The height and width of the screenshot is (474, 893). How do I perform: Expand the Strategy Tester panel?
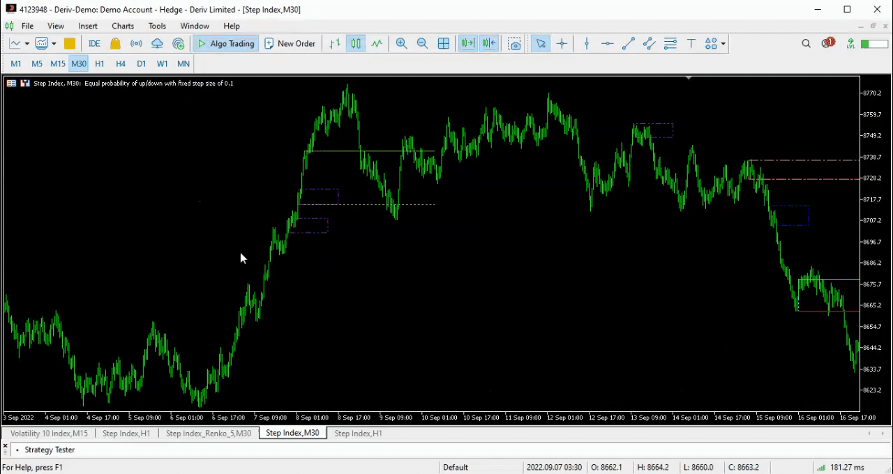point(49,450)
